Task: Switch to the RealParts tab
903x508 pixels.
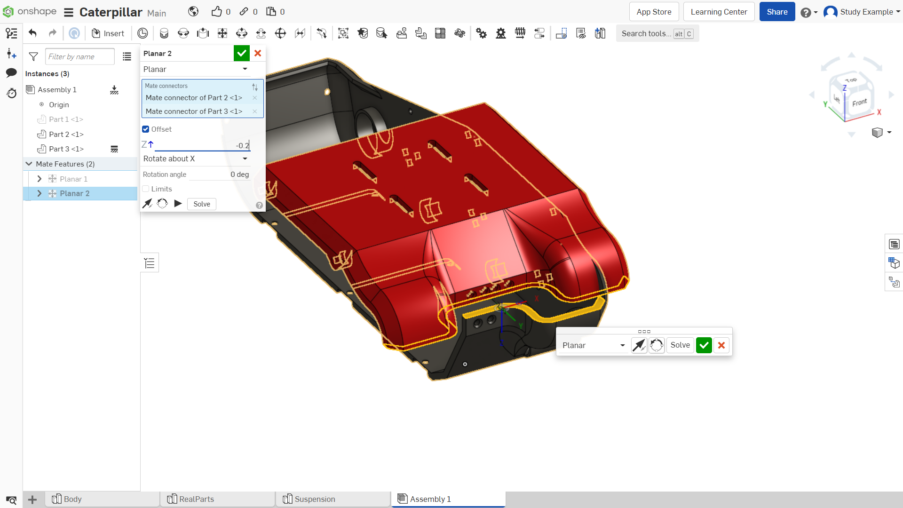Action: coord(218,499)
